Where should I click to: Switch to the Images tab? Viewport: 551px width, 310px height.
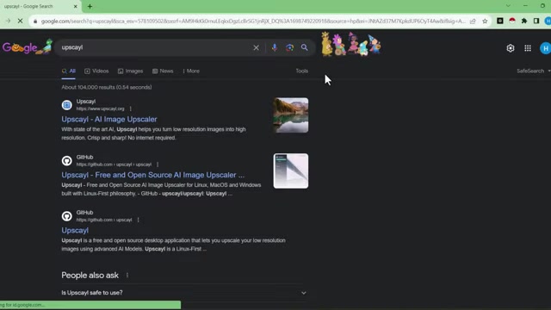point(130,71)
